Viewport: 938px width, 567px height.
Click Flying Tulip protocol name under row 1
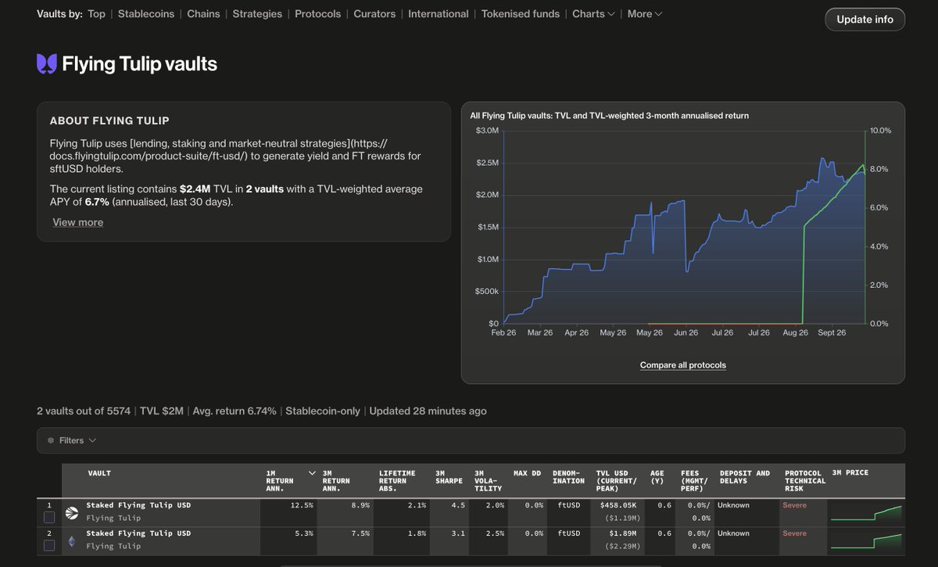click(113, 518)
